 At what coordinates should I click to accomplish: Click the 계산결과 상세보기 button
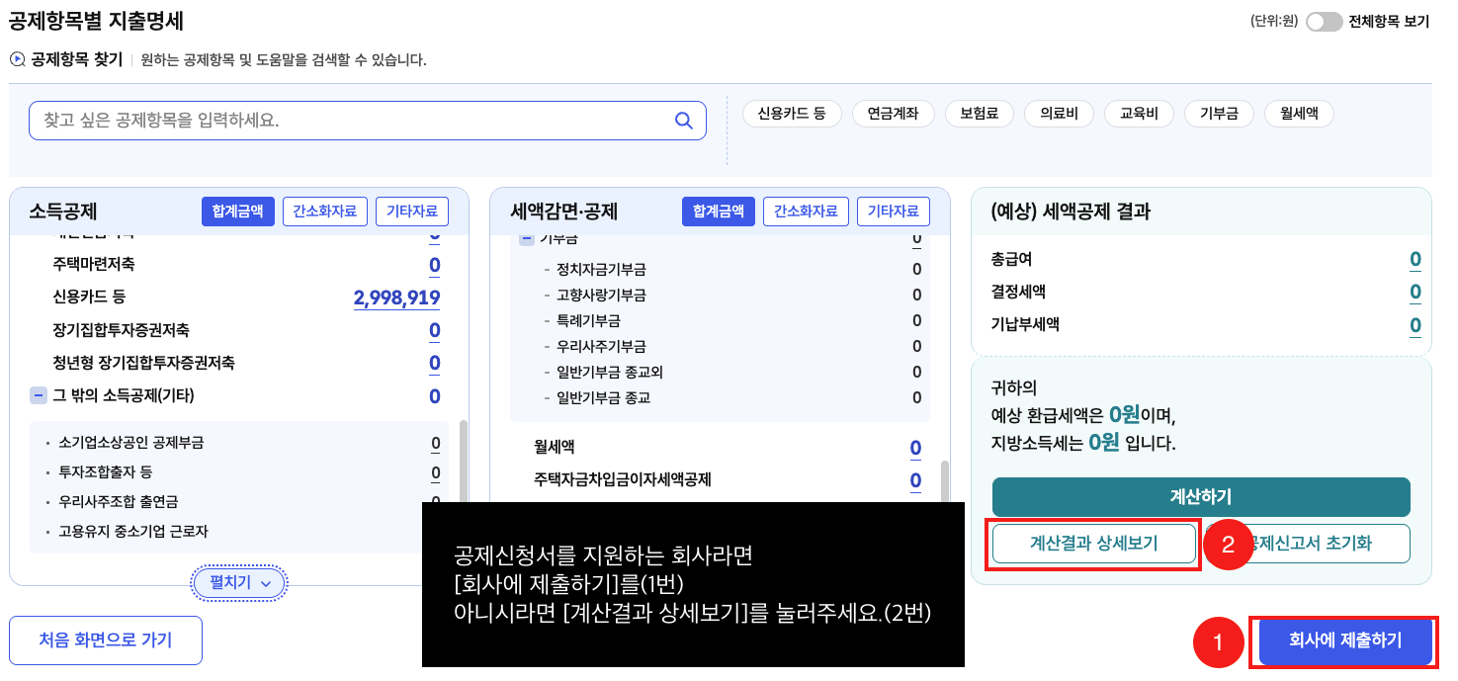pyautogui.click(x=1094, y=544)
